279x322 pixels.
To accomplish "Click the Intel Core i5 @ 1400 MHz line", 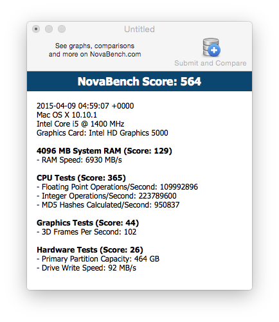I will point(80,124).
